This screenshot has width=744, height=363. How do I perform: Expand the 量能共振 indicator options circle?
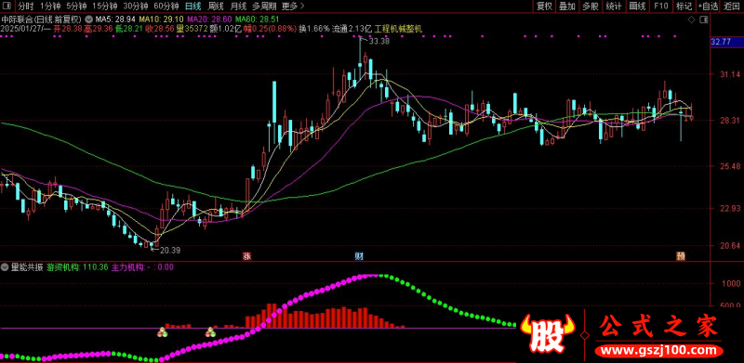click(5, 267)
